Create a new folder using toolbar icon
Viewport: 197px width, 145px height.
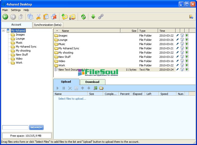65,17
